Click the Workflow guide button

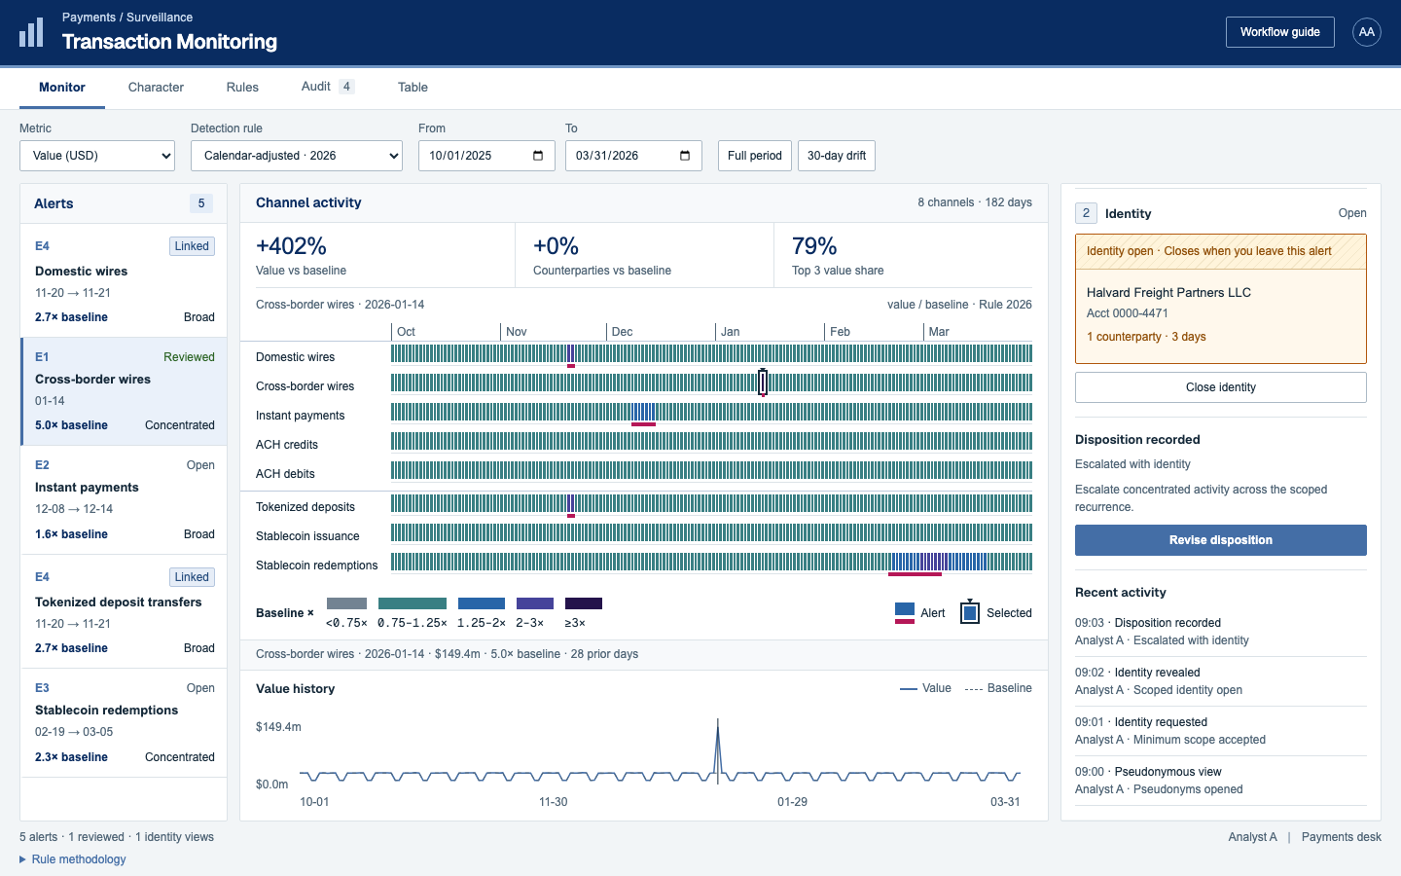point(1280,32)
